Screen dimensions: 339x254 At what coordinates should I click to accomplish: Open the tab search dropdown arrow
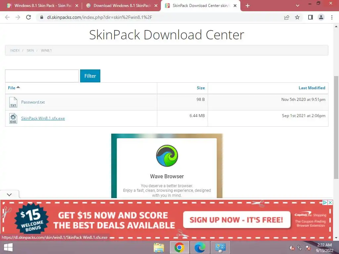298,6
